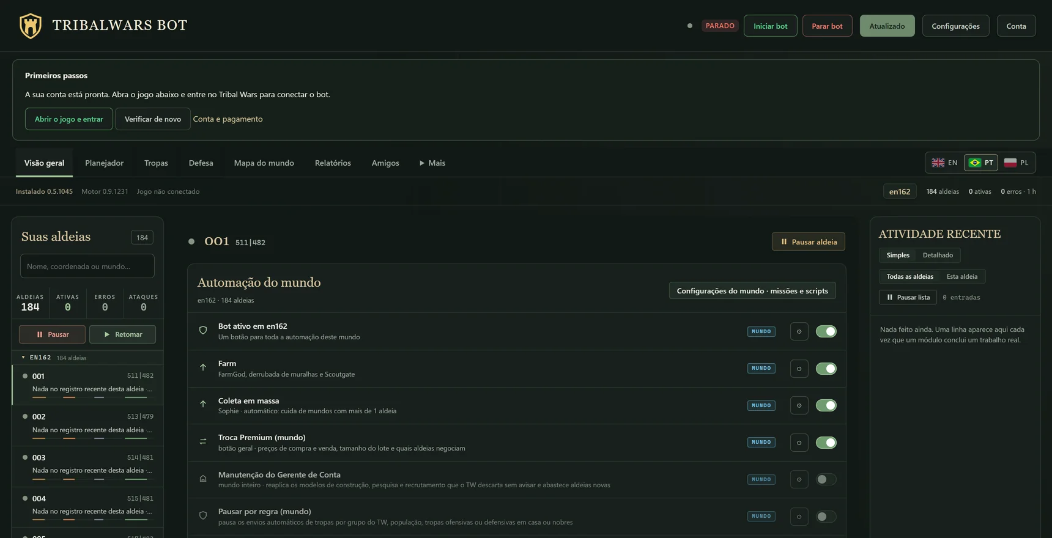Click Iniciar bot button
The image size is (1052, 538).
pyautogui.click(x=770, y=26)
